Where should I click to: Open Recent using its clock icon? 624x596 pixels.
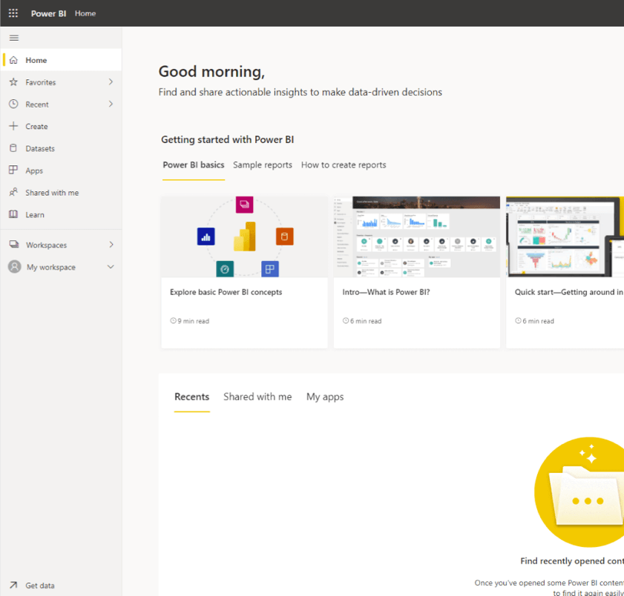13,104
